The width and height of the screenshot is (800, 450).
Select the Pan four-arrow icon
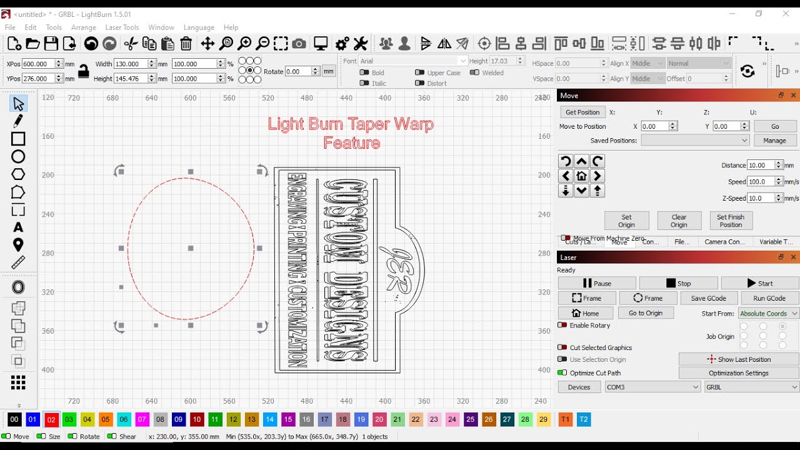pos(207,43)
